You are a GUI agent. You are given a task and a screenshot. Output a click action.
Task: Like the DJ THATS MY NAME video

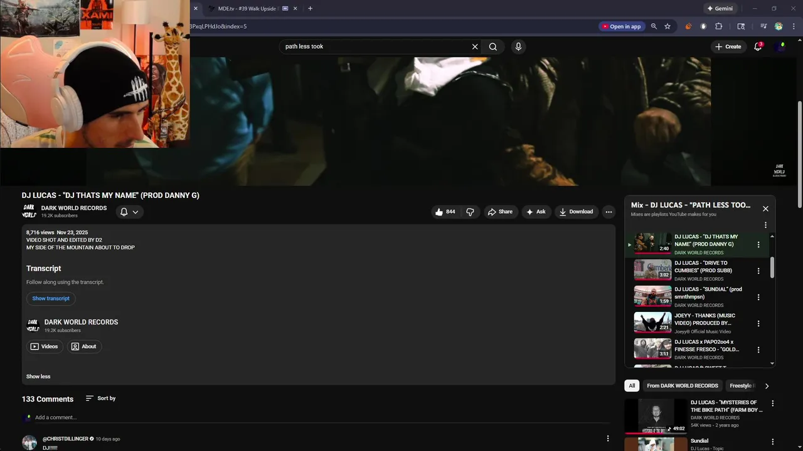[x=445, y=212]
